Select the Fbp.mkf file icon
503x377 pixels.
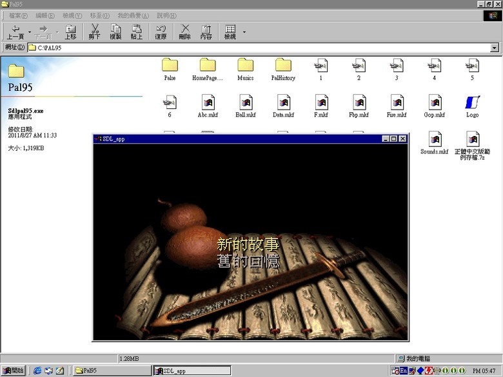click(359, 102)
